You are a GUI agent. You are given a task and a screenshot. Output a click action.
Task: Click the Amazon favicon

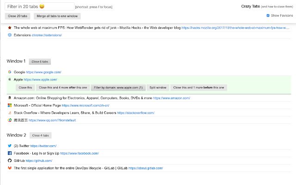[10, 98]
